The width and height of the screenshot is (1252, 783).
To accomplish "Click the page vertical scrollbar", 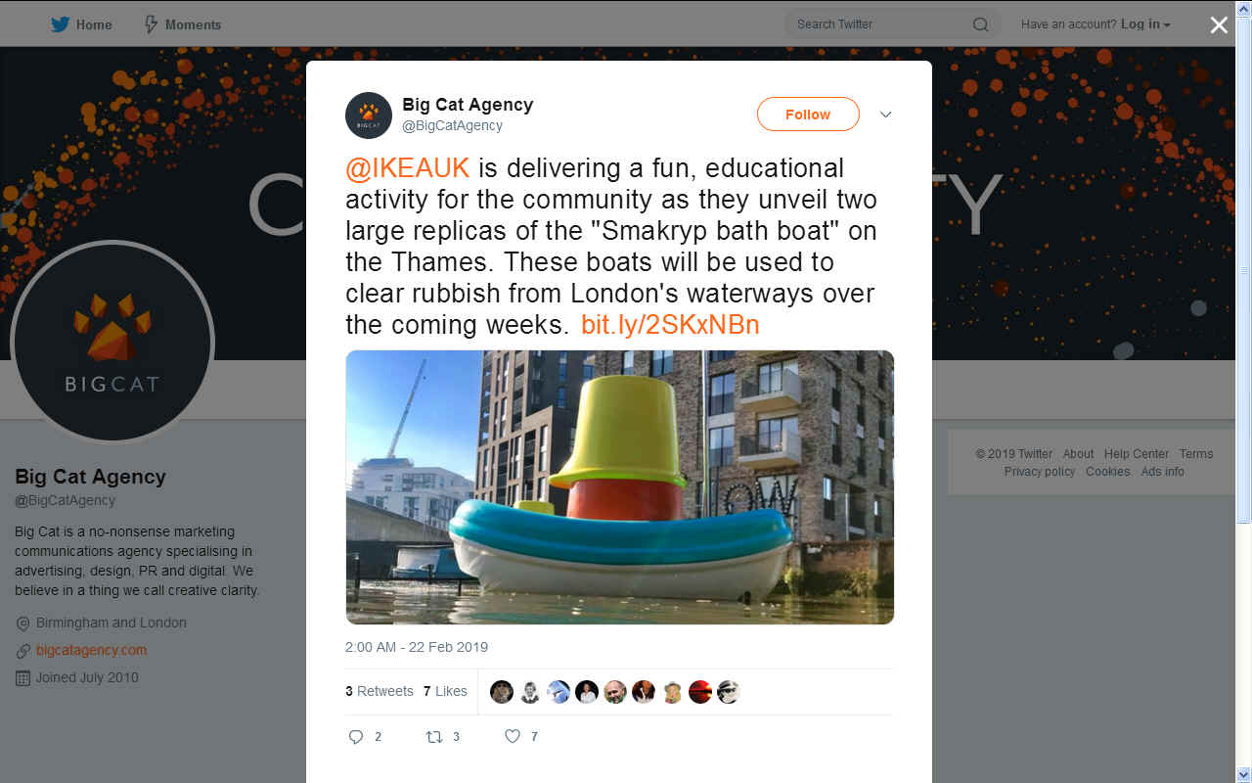I will click(1243, 391).
